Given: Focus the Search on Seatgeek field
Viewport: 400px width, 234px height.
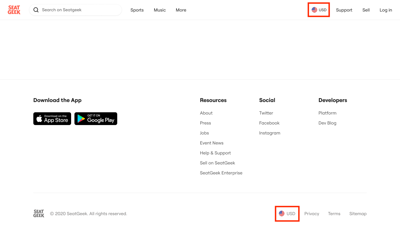Looking at the screenshot, I should tap(76, 10).
